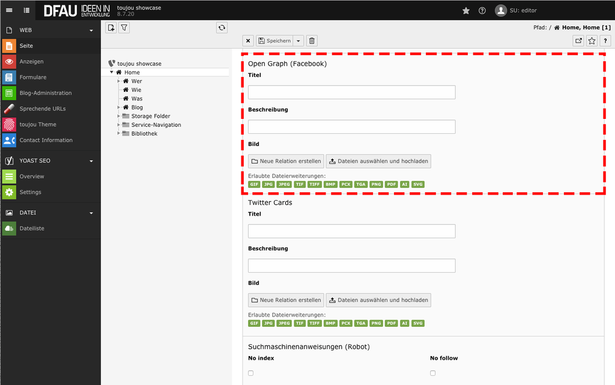Open the Formulare module

tap(50, 77)
